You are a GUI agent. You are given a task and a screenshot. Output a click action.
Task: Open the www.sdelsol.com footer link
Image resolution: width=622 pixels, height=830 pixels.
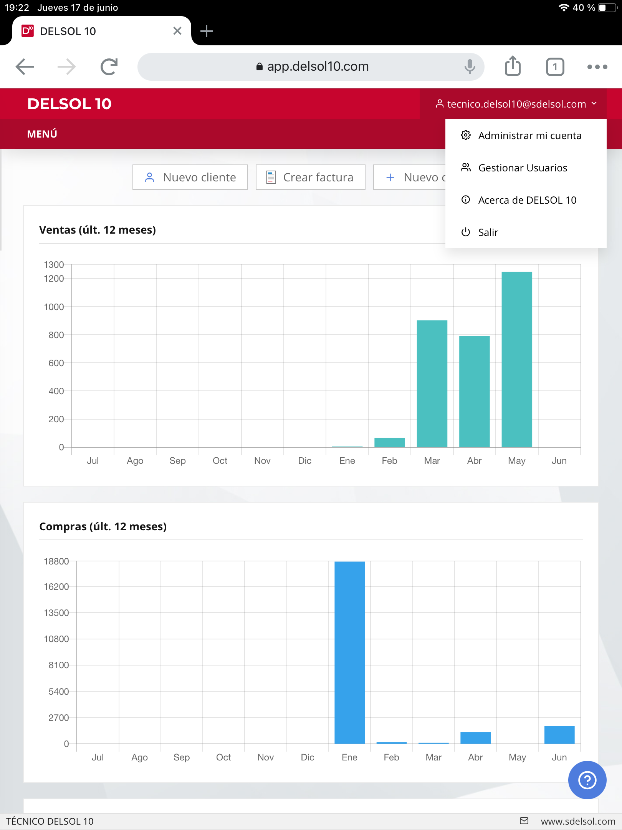pos(578,821)
